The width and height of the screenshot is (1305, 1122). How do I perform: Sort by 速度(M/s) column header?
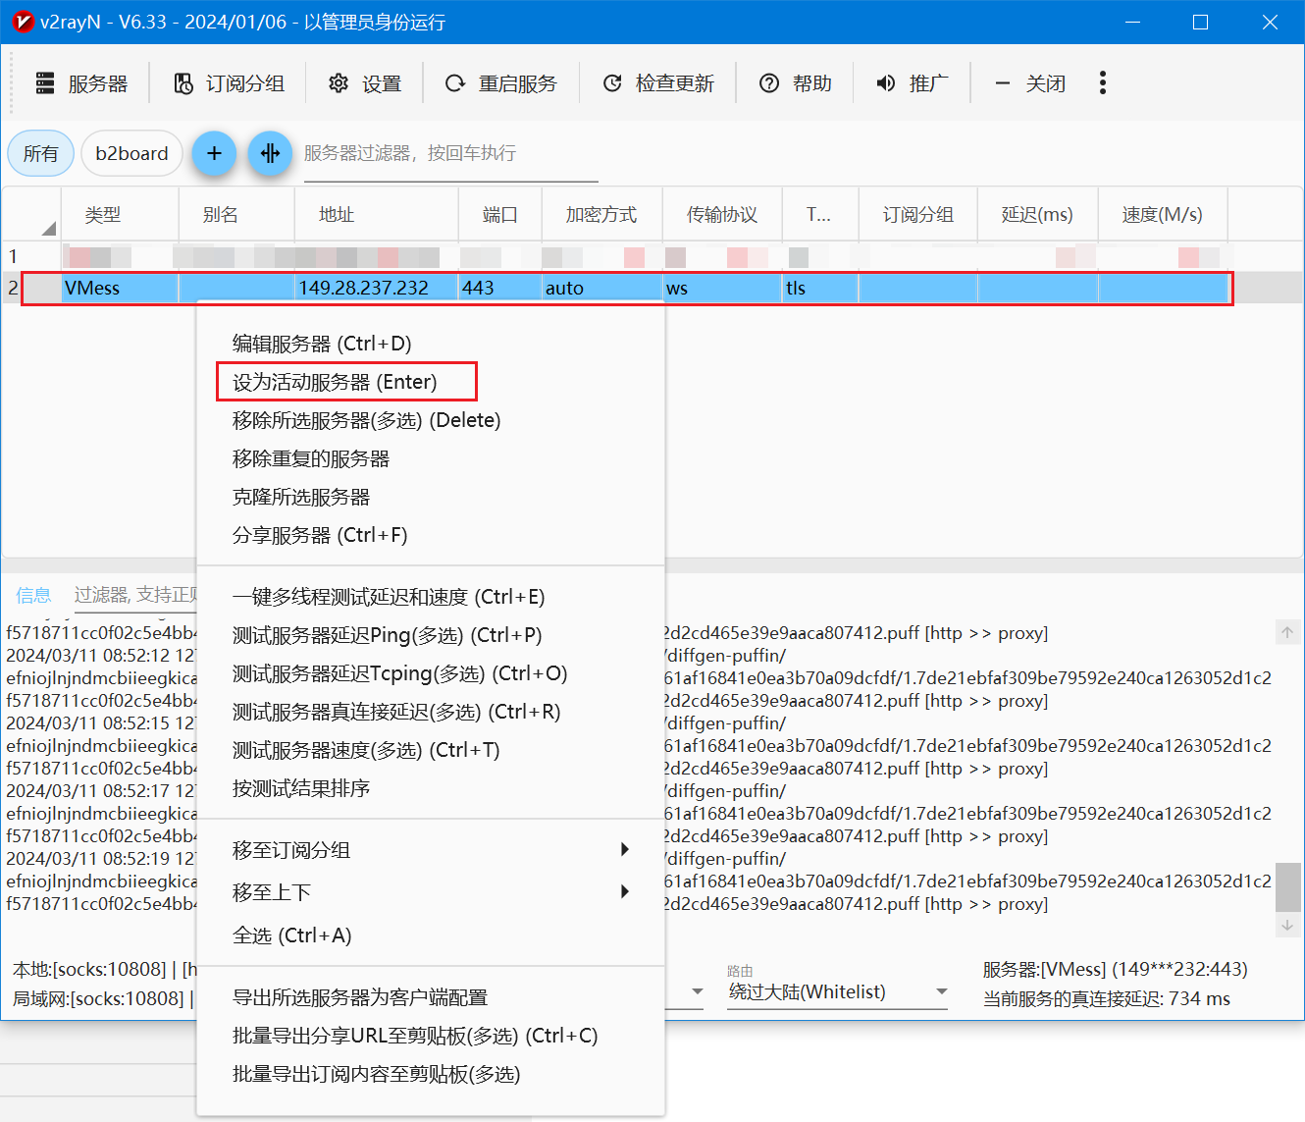[x=1163, y=214]
